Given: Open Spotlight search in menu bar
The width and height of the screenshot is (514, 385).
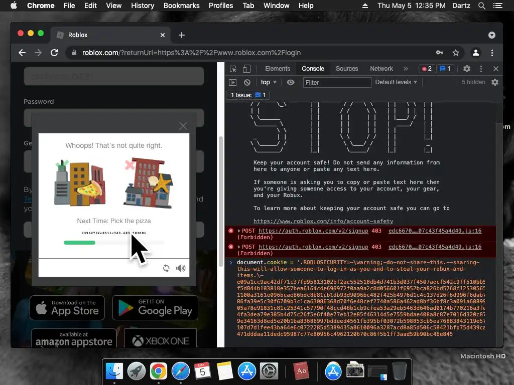Looking at the screenshot, I should [x=481, y=6].
